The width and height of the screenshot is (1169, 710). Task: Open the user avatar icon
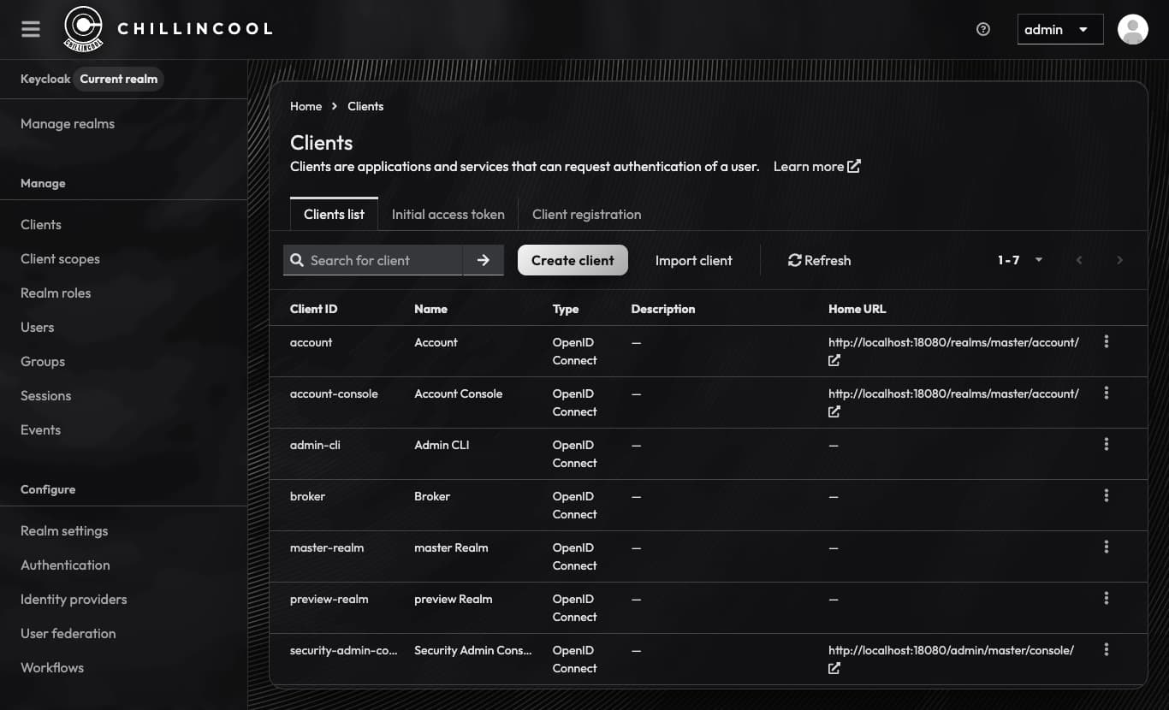click(x=1133, y=29)
